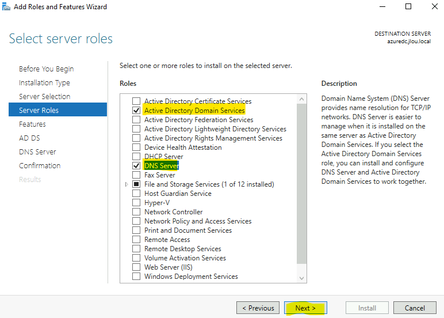Maximize the wizard window
The width and height of the screenshot is (444, 318).
coord(408,6)
